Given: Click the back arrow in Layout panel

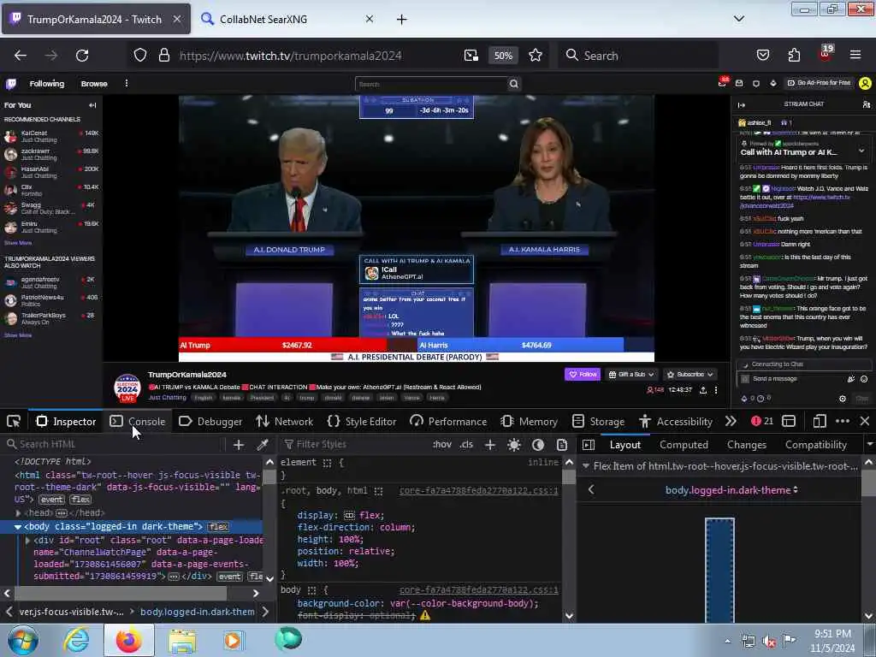Looking at the screenshot, I should tap(591, 490).
